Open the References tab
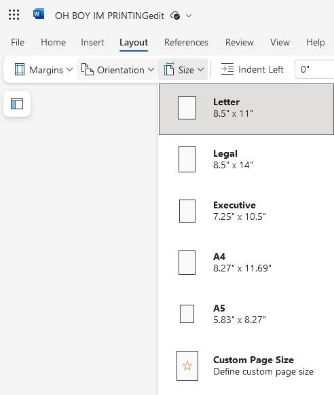This screenshot has width=334, height=395. 186,42
